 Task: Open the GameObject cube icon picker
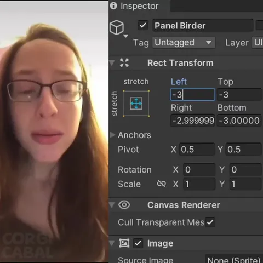(117, 27)
